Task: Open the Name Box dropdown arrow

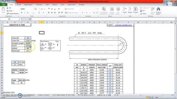Action: (19, 19)
